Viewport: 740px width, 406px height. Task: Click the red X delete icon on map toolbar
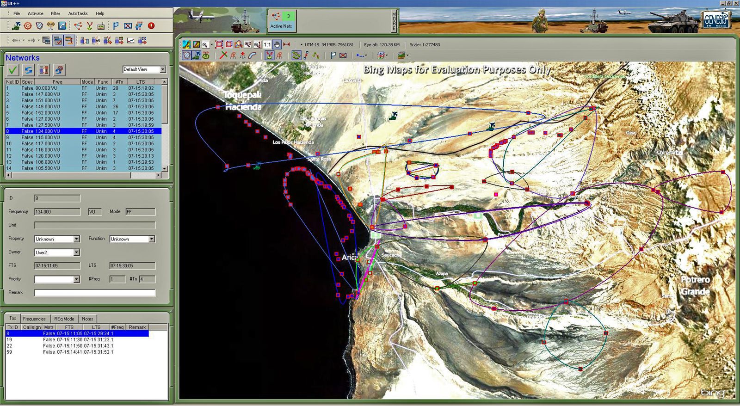pos(223,55)
